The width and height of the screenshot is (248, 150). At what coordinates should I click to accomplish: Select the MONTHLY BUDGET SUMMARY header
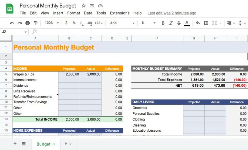tap(157, 69)
